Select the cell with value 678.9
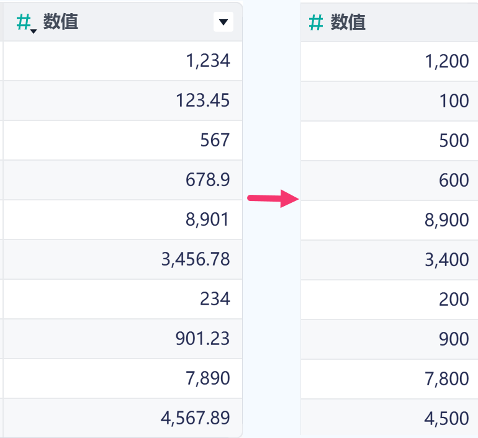Image resolution: width=478 pixels, height=438 pixels. click(x=122, y=180)
